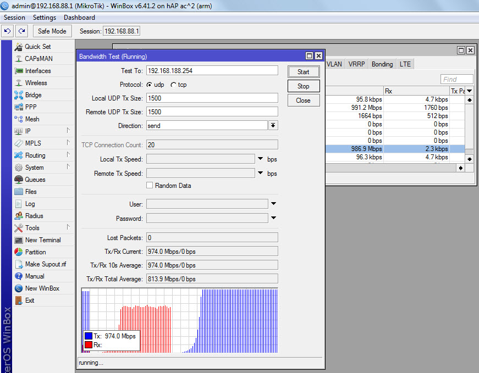The width and height of the screenshot is (479, 373).
Task: Open the Radius icon
Action: coord(19,216)
